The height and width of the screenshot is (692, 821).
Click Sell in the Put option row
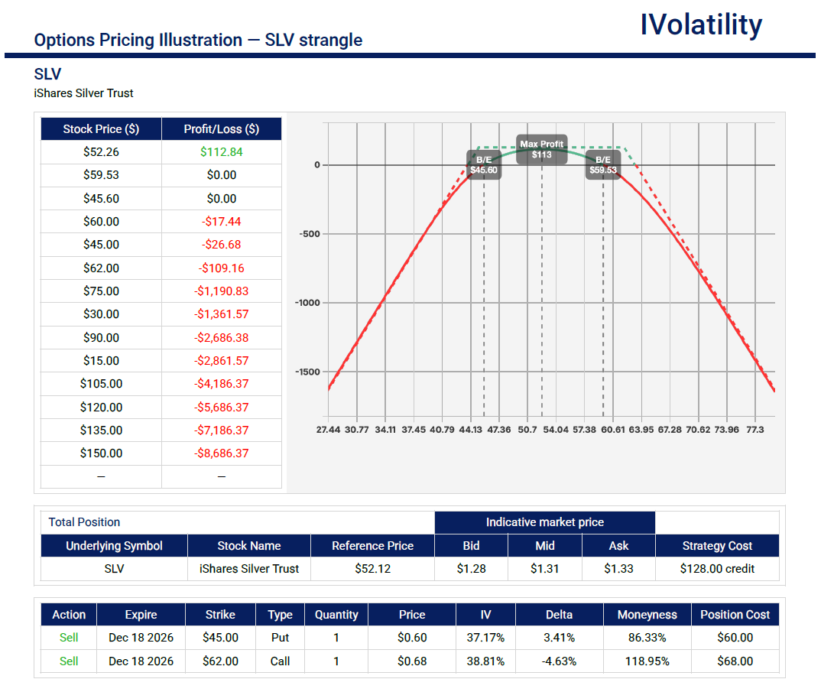[69, 638]
